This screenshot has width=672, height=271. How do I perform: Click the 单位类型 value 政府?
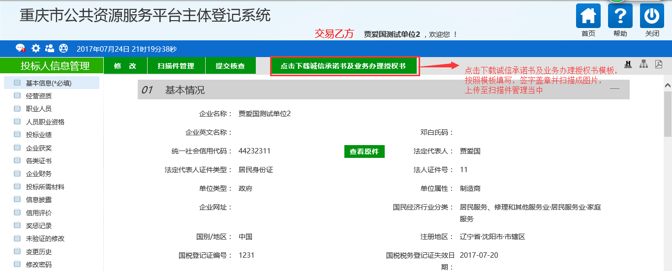[245, 188]
